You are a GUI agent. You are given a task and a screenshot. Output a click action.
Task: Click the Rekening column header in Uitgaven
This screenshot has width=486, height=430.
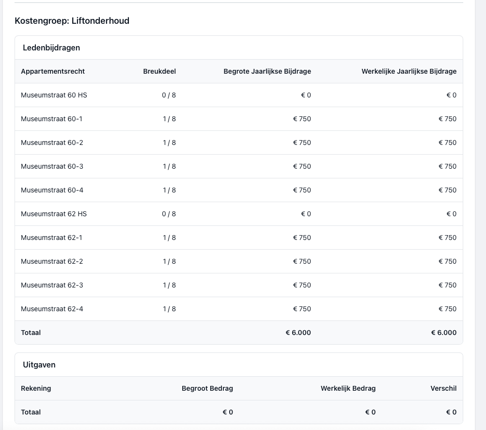36,388
